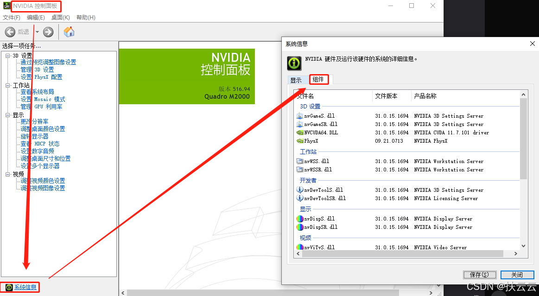Open 旋转显示器

coord(34,136)
